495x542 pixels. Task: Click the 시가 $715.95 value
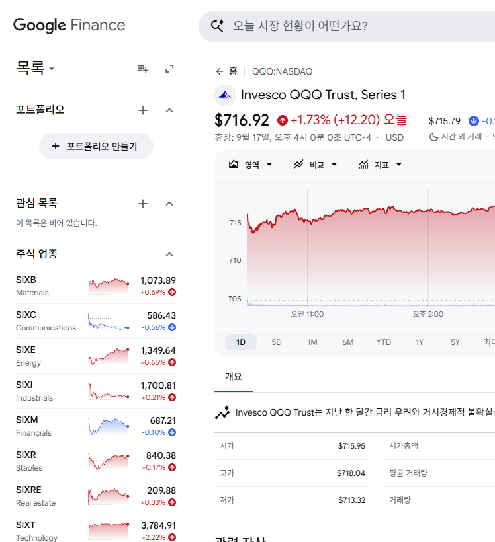[351, 446]
